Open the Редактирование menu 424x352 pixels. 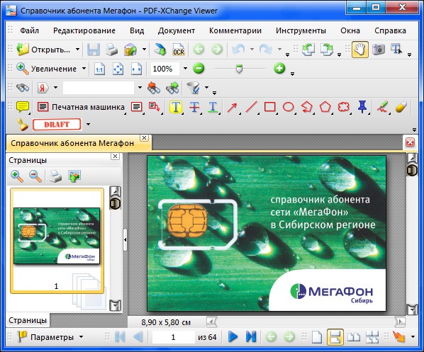84,30
